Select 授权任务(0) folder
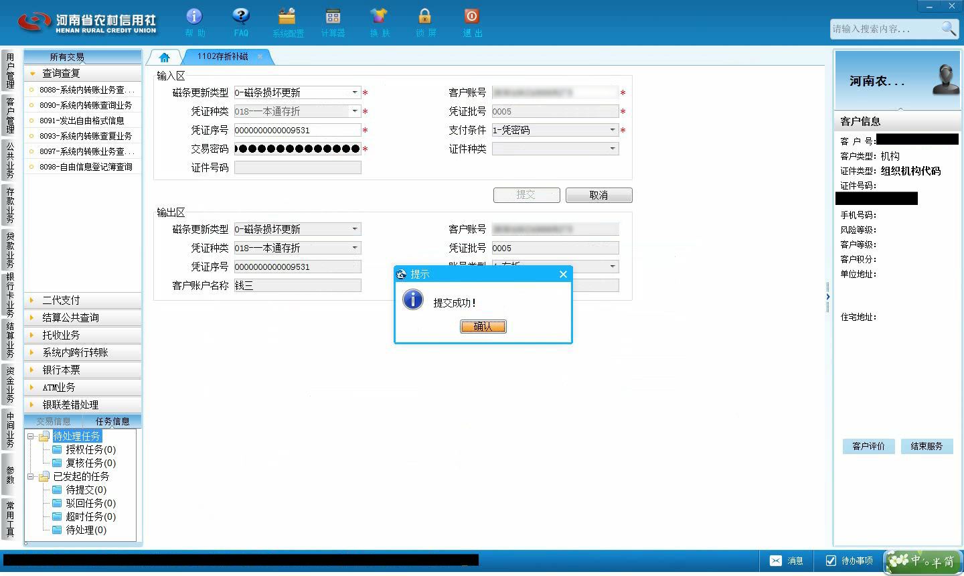964x576 pixels. [x=90, y=449]
